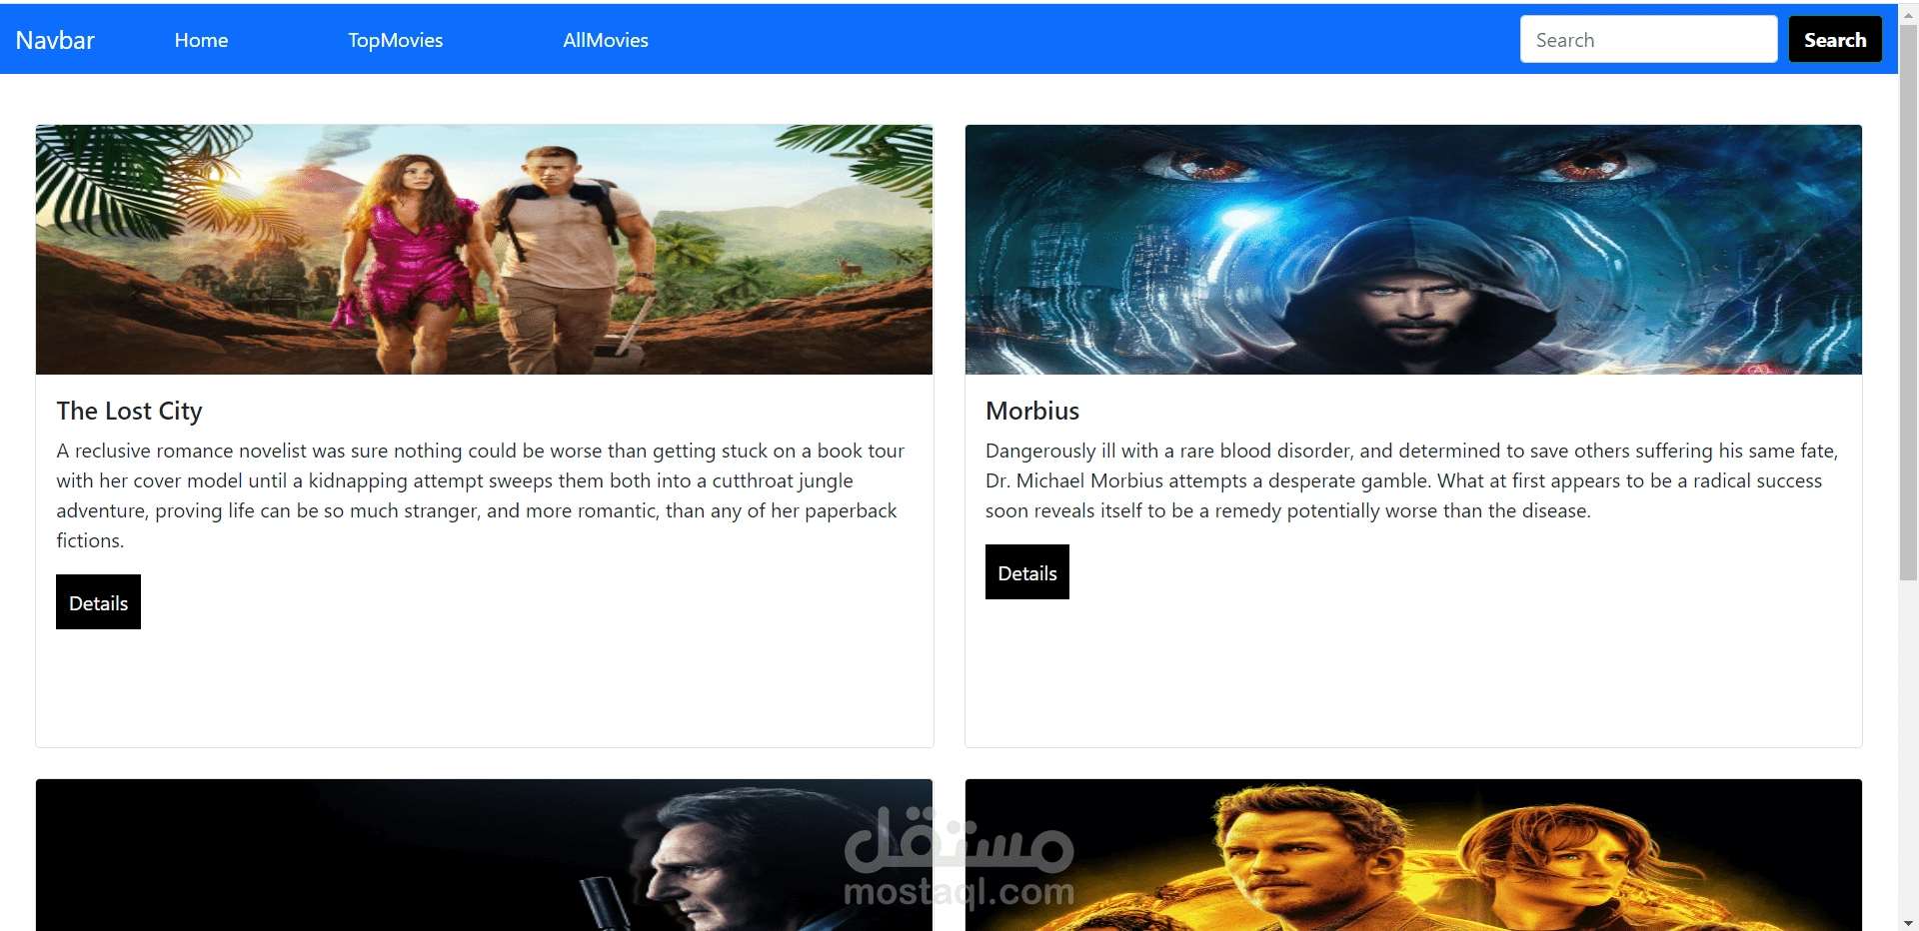This screenshot has width=1919, height=931.
Task: Click the scrollbar up arrow
Action: 1908,14
